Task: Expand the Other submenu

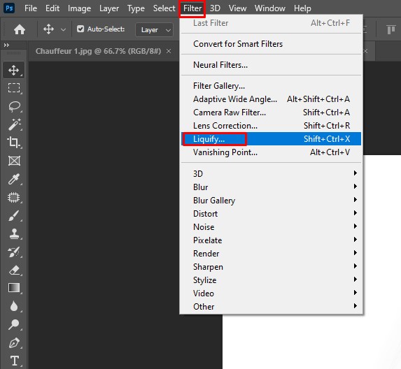Action: [271, 306]
